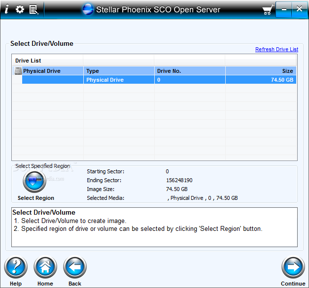Click Refresh Drive List link
This screenshot has height=288, width=309.
pos(276,49)
